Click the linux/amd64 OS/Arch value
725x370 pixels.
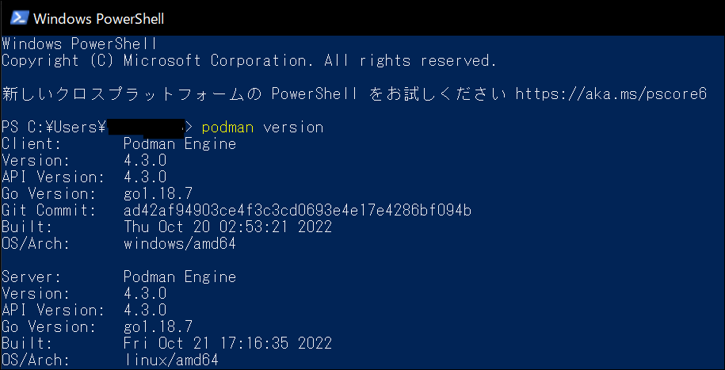point(170,360)
